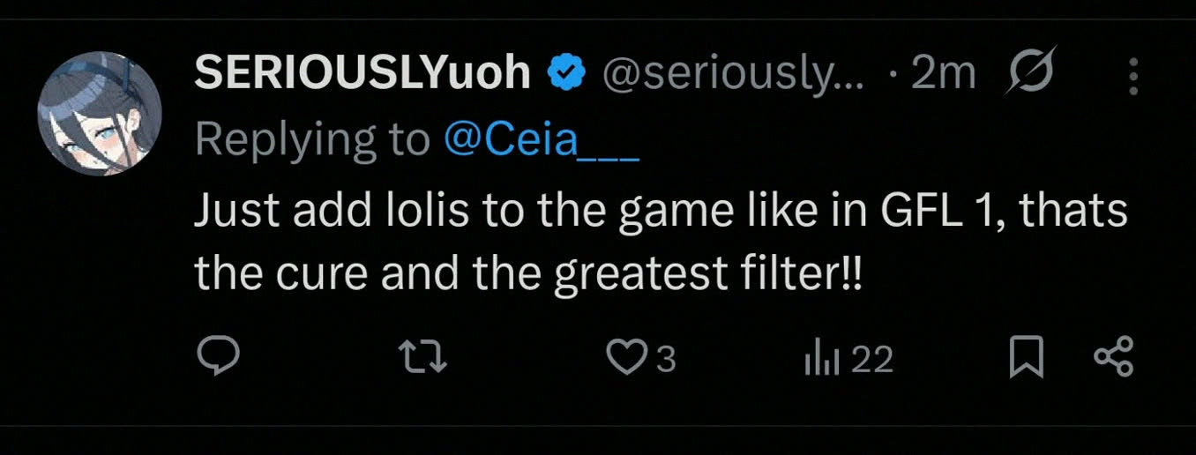Click the view count of 22
Image resolution: width=1196 pixels, height=455 pixels.
coord(872,359)
